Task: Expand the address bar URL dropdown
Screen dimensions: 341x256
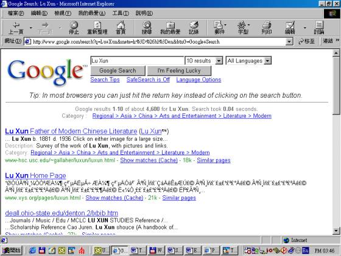Action: pyautogui.click(x=289, y=41)
